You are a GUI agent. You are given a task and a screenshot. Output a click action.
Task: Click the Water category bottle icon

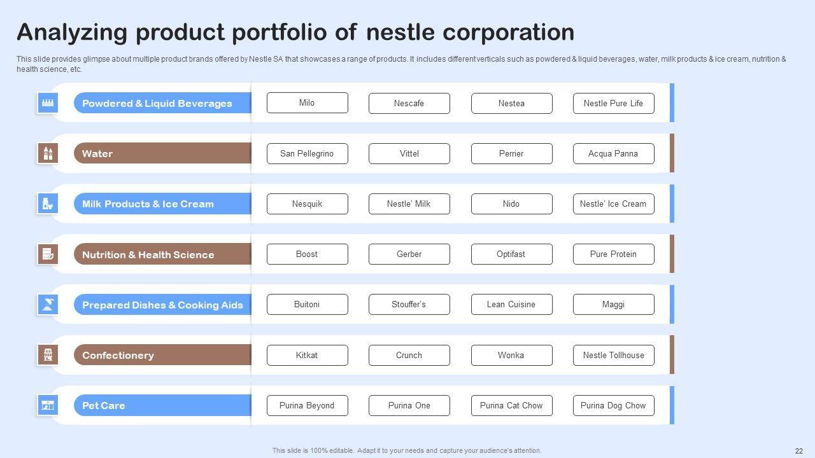(48, 153)
